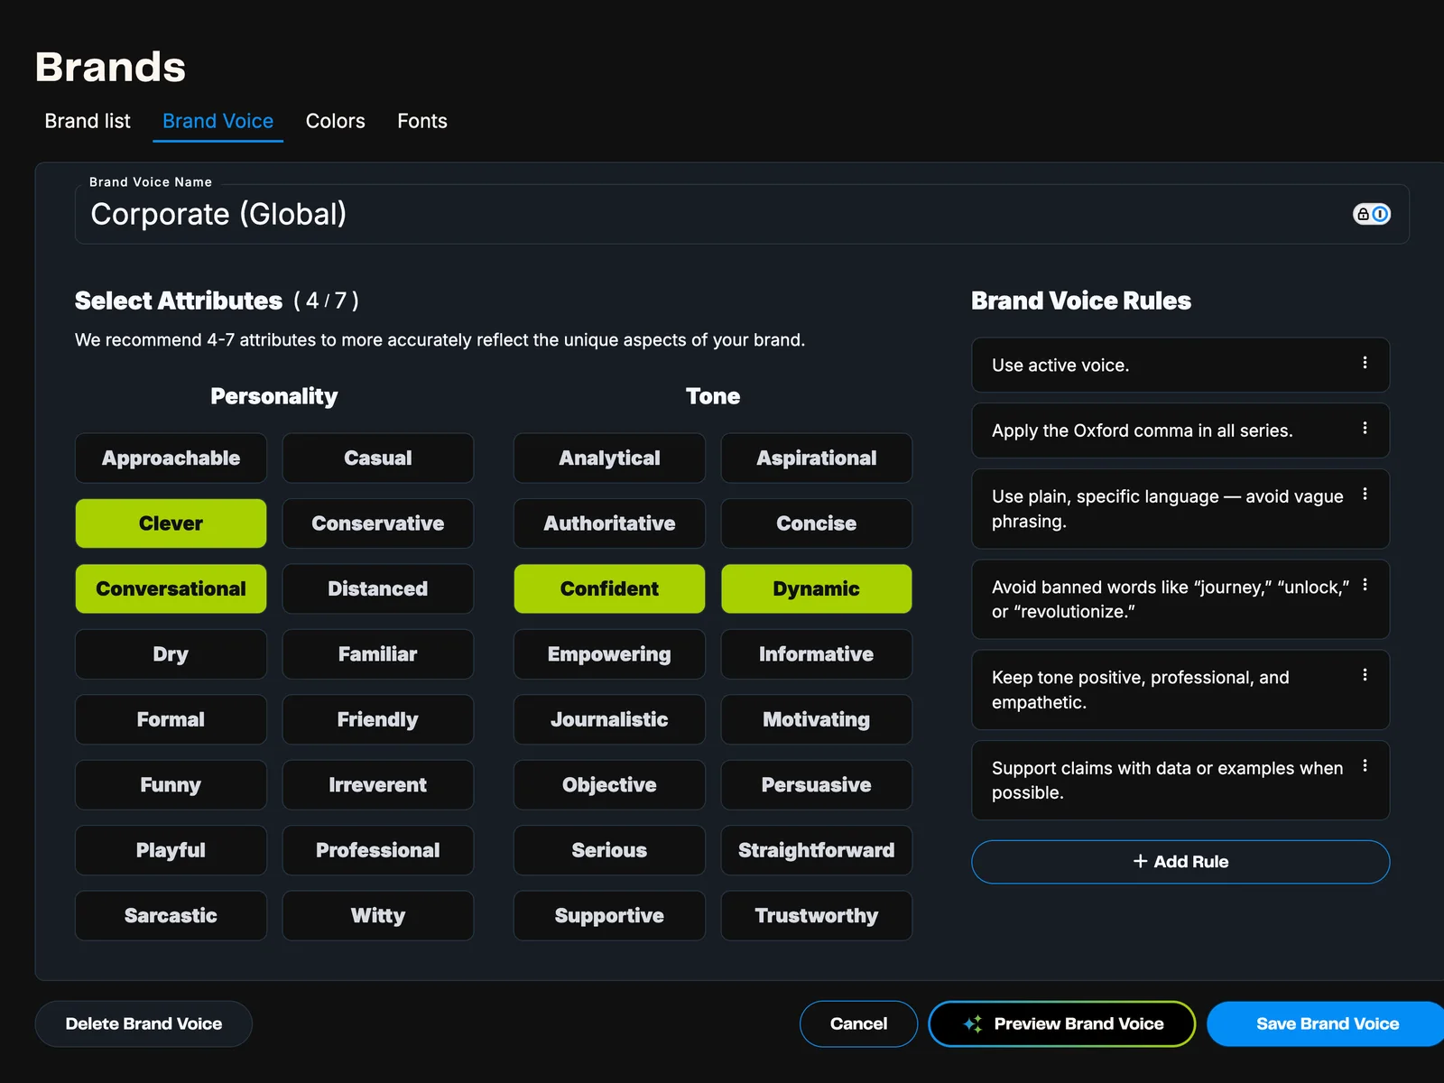Open the Fonts tab
This screenshot has height=1083, width=1444.
click(421, 121)
